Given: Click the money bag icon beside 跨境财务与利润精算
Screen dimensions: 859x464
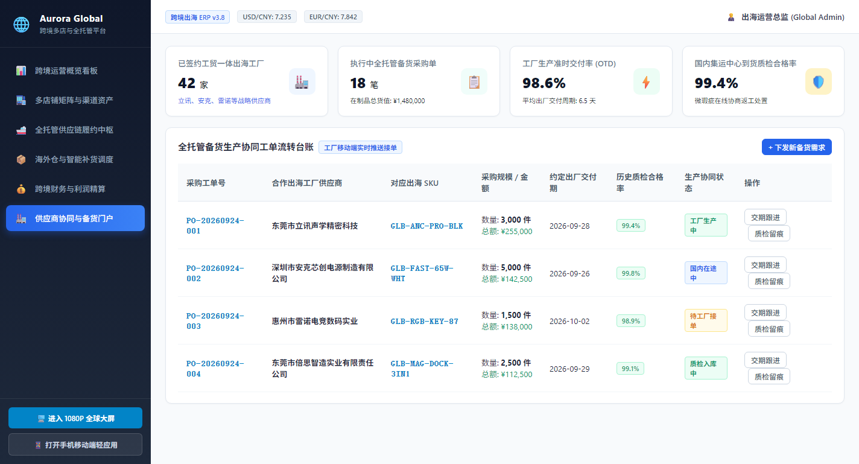Looking at the screenshot, I should coord(21,189).
